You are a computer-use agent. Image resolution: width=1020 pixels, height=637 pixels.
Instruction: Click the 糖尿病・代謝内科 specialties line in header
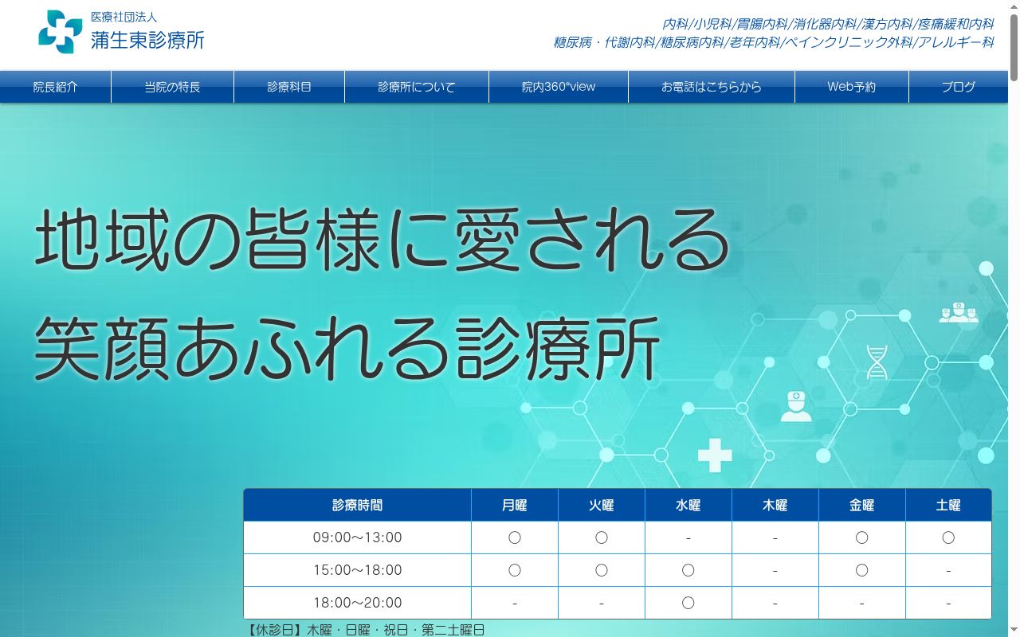coord(774,43)
